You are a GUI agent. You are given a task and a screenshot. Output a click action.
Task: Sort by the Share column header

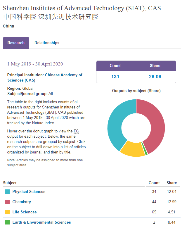tap(155, 66)
